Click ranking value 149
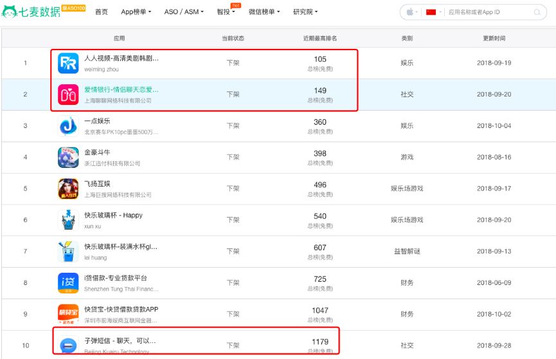 (320, 91)
